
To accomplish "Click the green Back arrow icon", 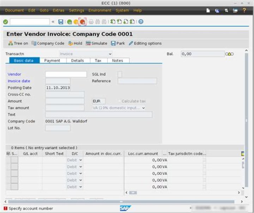I will click(x=69, y=22).
